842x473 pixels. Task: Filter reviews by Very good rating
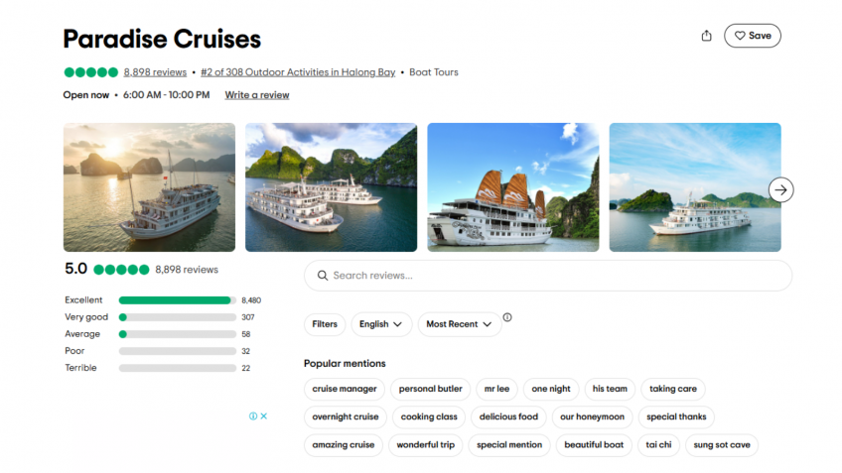(x=175, y=317)
